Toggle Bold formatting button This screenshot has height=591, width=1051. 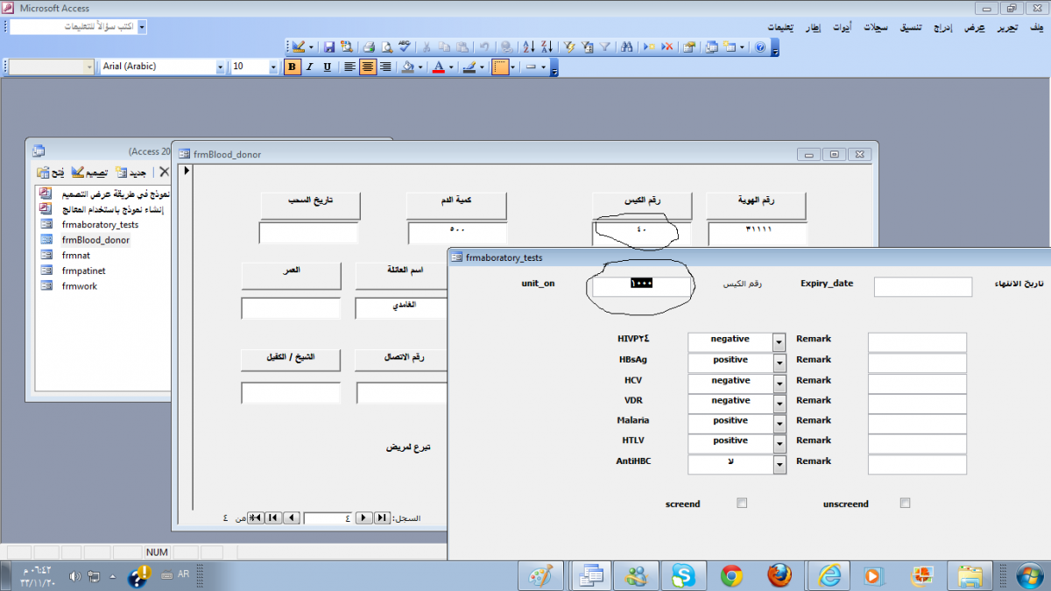pos(293,67)
